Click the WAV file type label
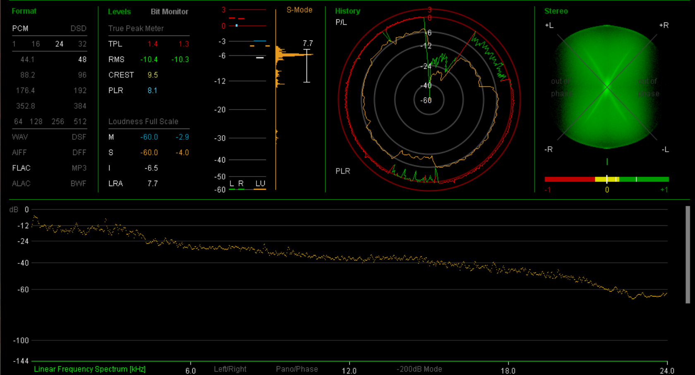The width and height of the screenshot is (695, 375). pos(20,137)
